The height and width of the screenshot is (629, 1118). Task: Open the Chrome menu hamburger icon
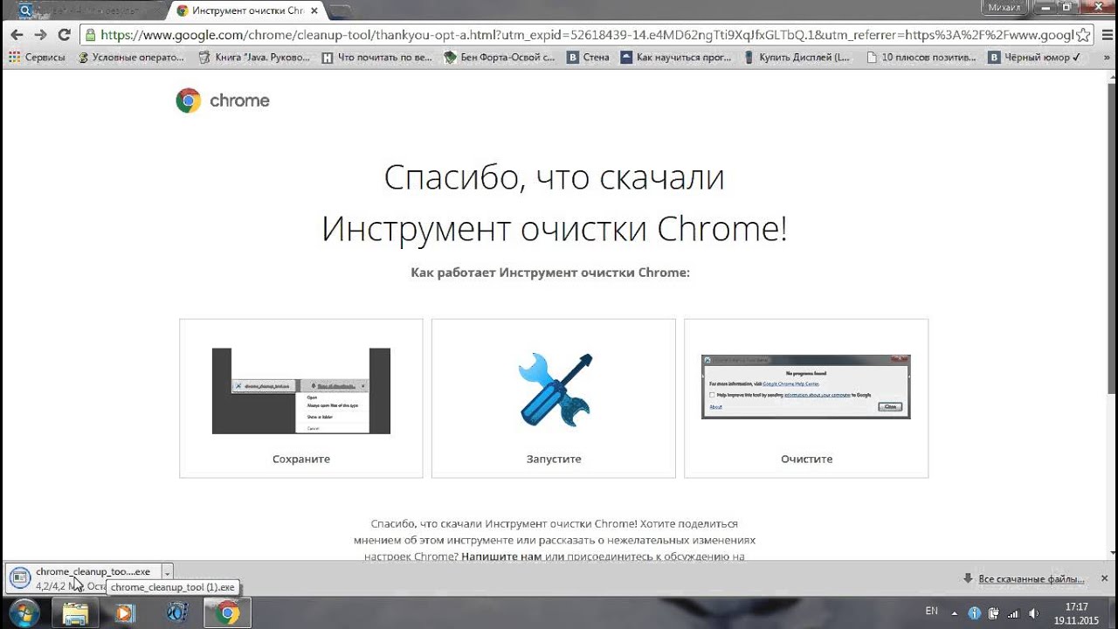coord(1106,35)
